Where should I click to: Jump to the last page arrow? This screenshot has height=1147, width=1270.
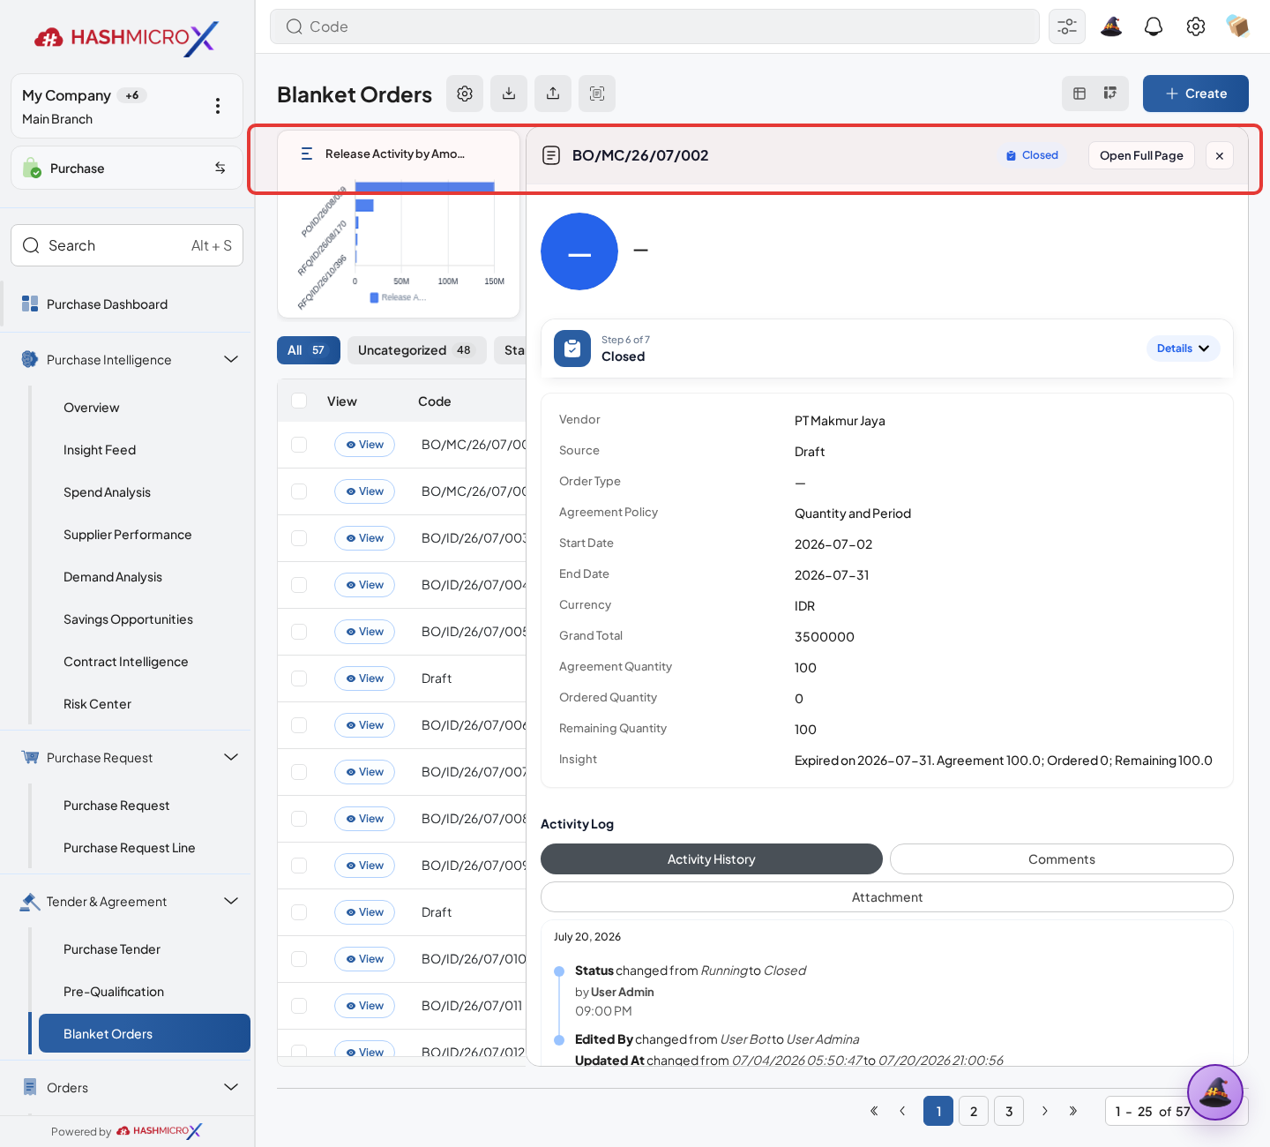point(1073,1111)
